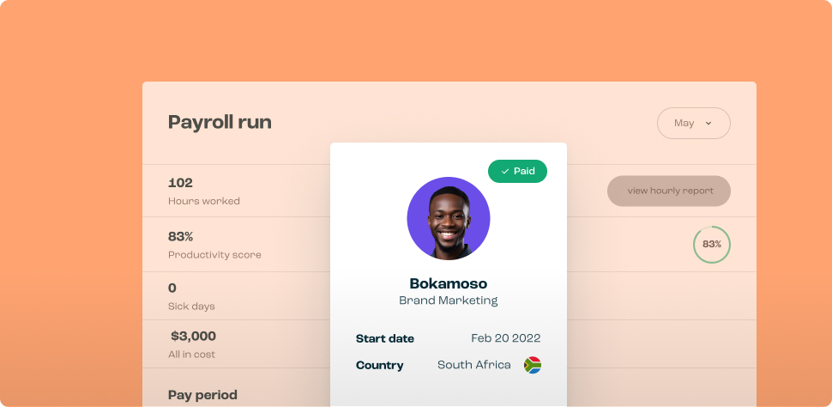Click the green Paid status badge
The height and width of the screenshot is (407, 832).
517,172
